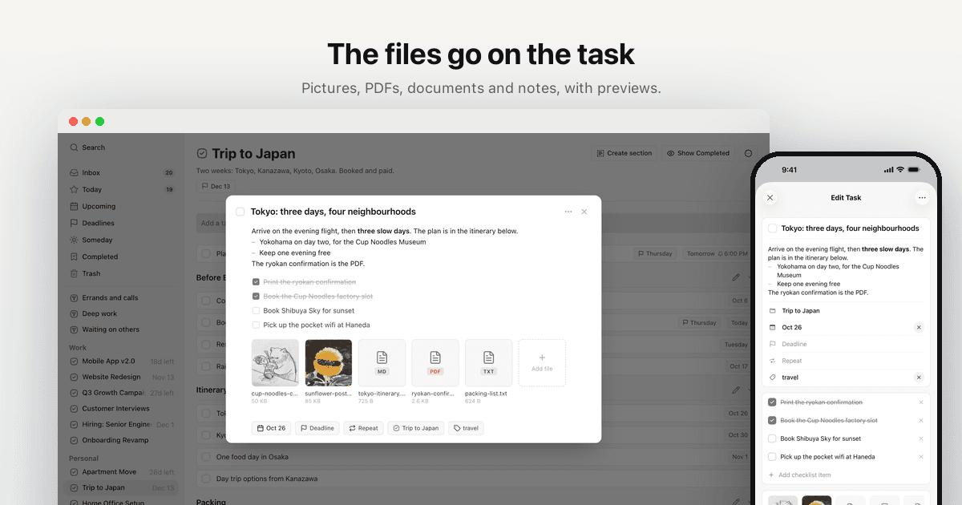Open the sunflower-post image thumbnail
Image resolution: width=962 pixels, height=505 pixels.
pos(329,363)
